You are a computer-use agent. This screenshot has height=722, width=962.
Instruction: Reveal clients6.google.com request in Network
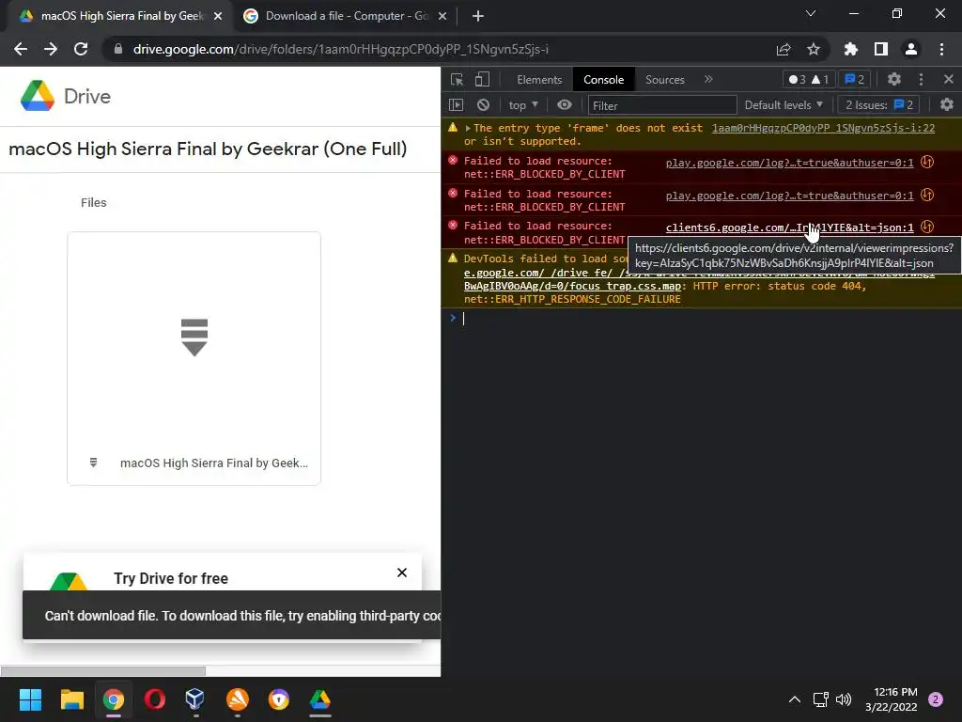[927, 228]
